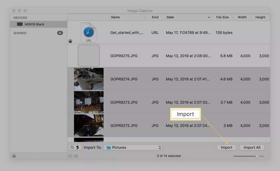Click the date May 13, 2019 at 2:07:41
The width and height of the screenshot is (280, 171).
188,79
